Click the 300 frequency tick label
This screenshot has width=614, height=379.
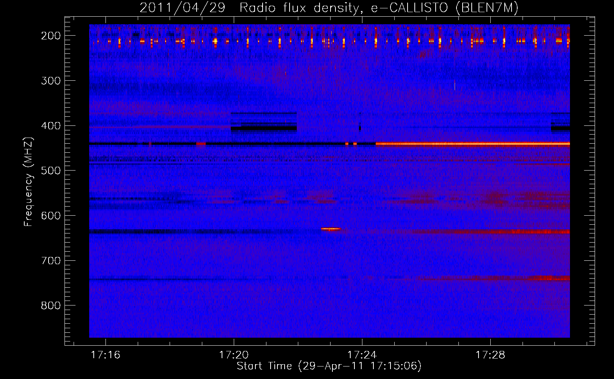coord(51,81)
